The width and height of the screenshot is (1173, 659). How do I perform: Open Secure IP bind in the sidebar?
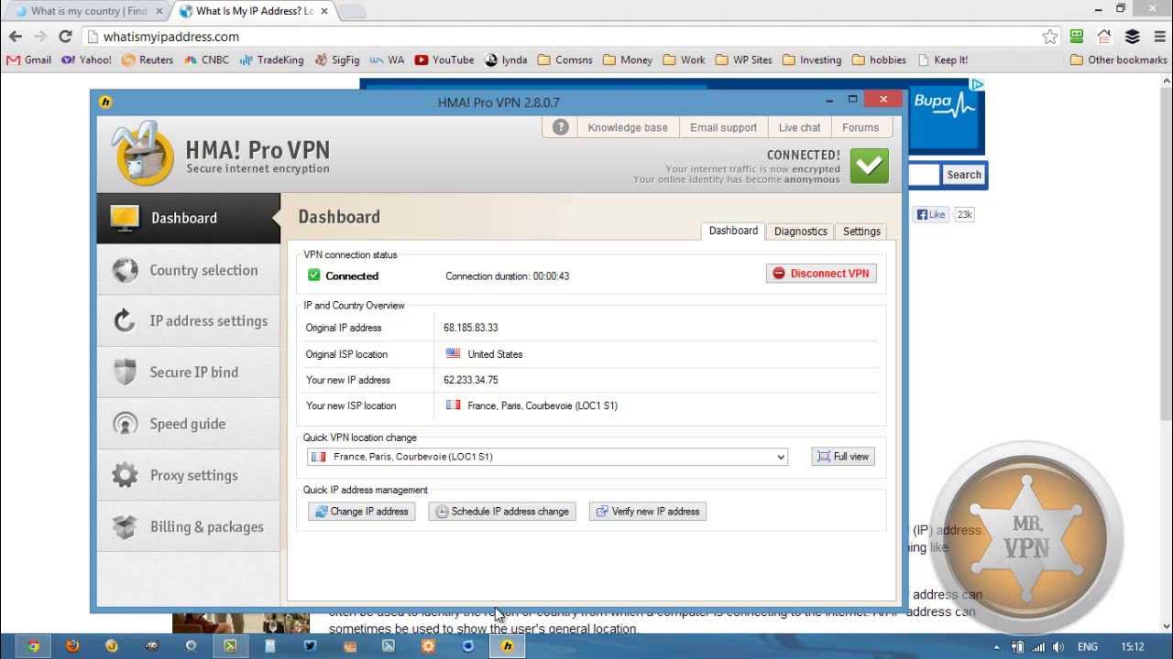(x=188, y=373)
